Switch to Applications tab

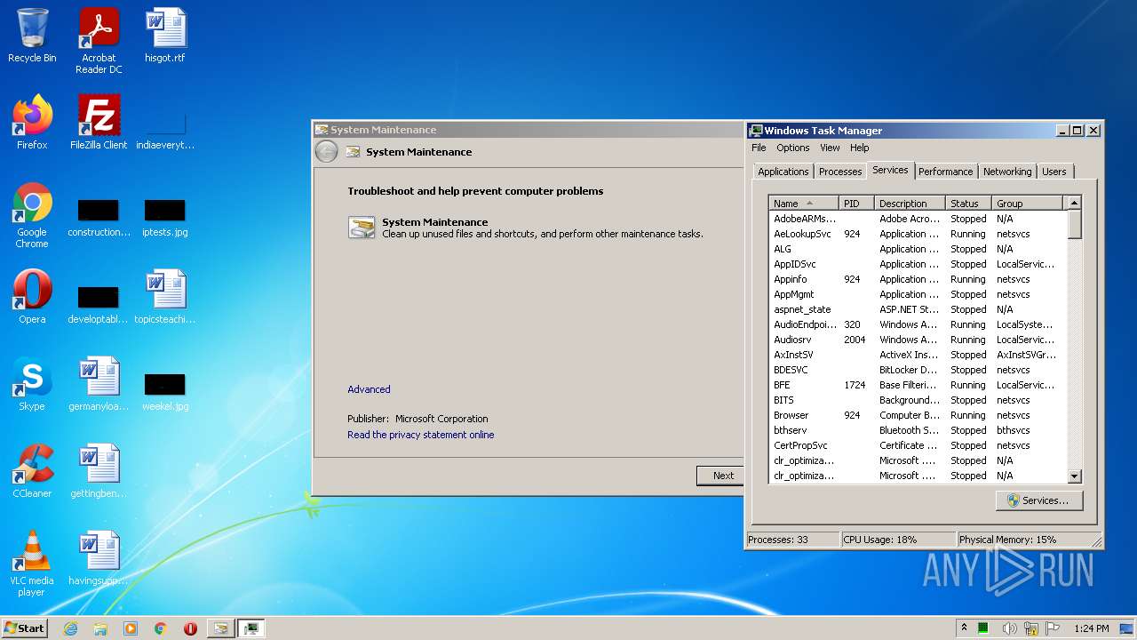(783, 172)
